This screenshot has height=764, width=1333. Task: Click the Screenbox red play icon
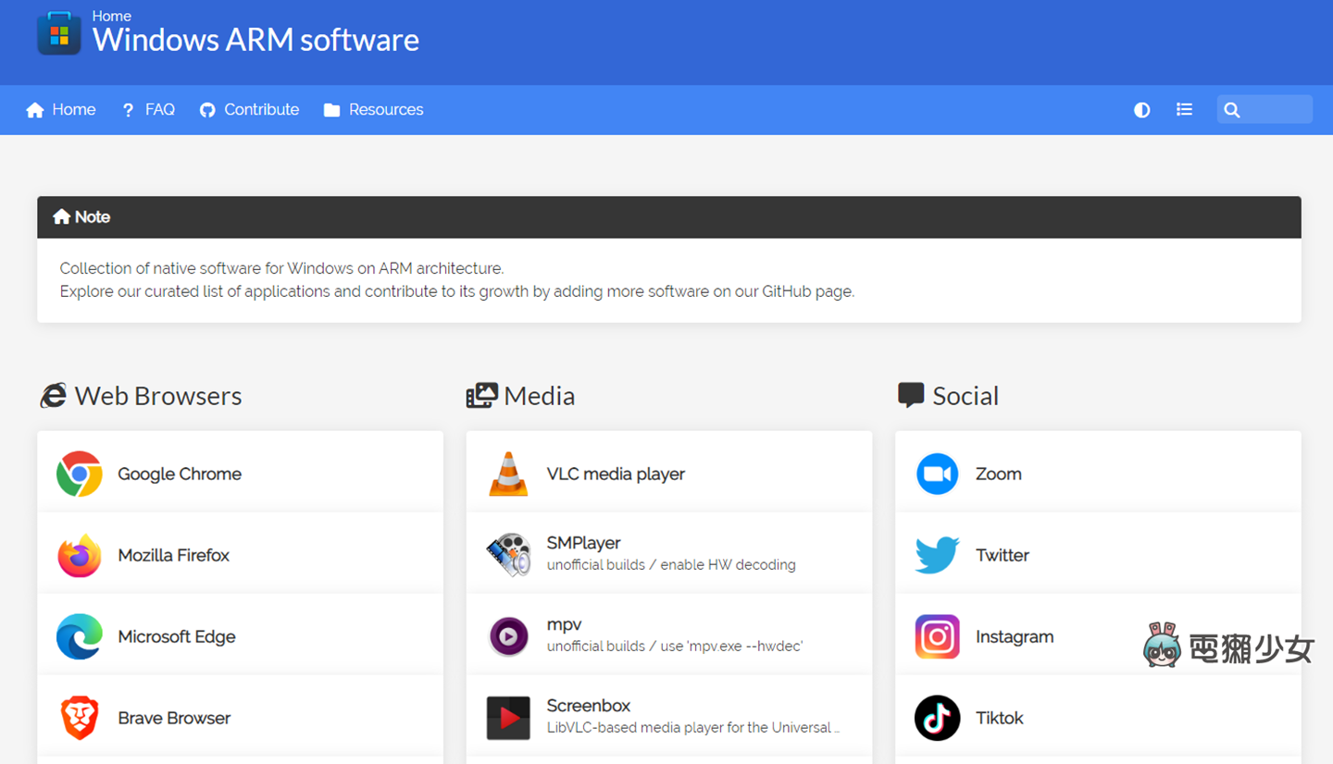coord(508,718)
